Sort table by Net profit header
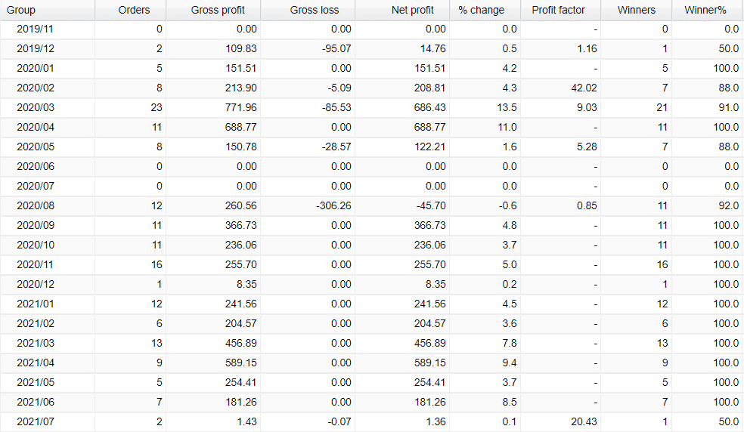The width and height of the screenshot is (744, 432). tap(402, 10)
